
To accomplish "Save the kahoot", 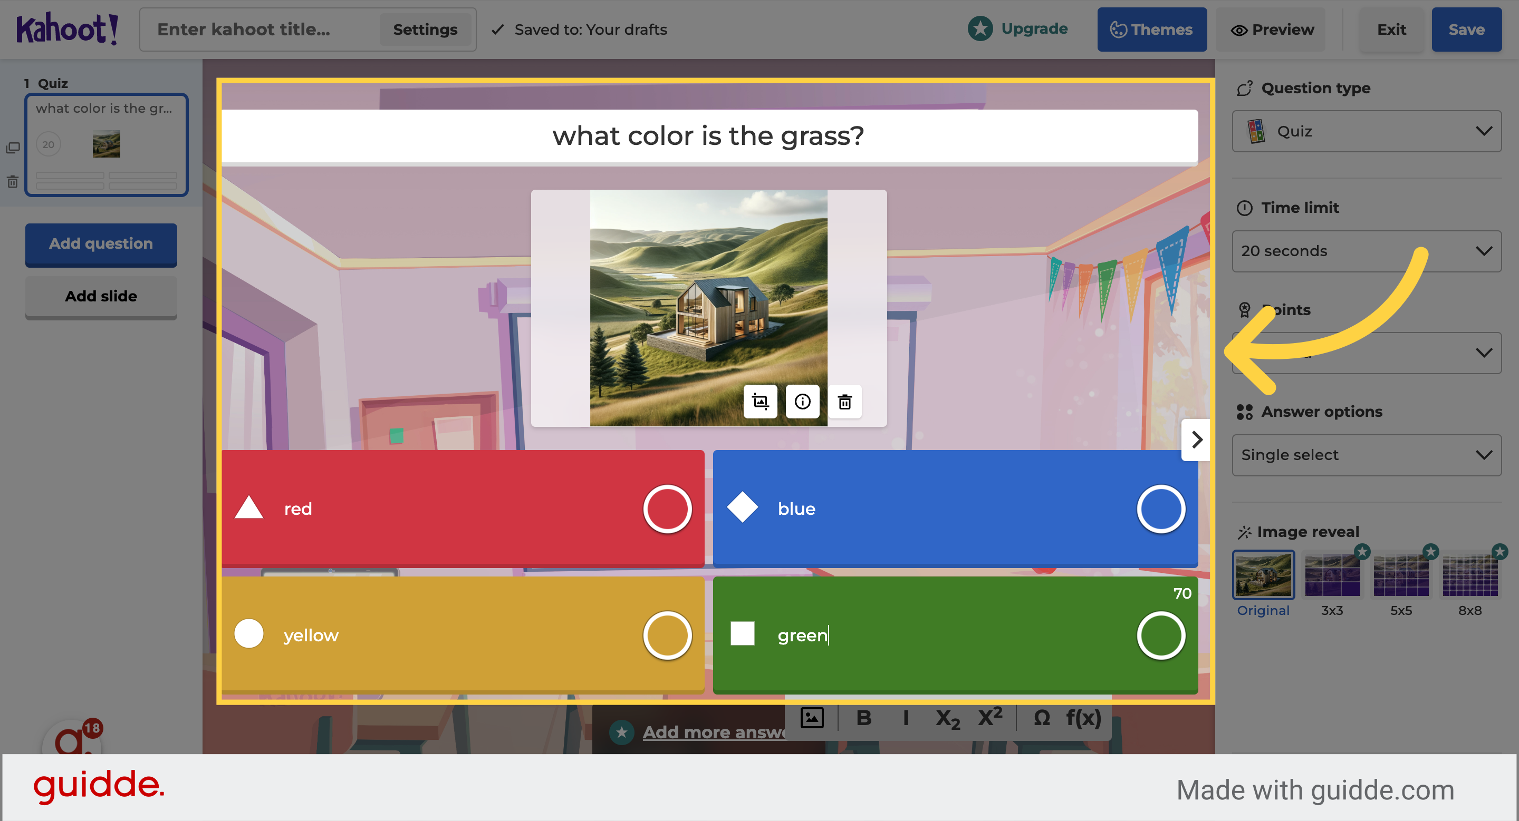I will (1466, 29).
